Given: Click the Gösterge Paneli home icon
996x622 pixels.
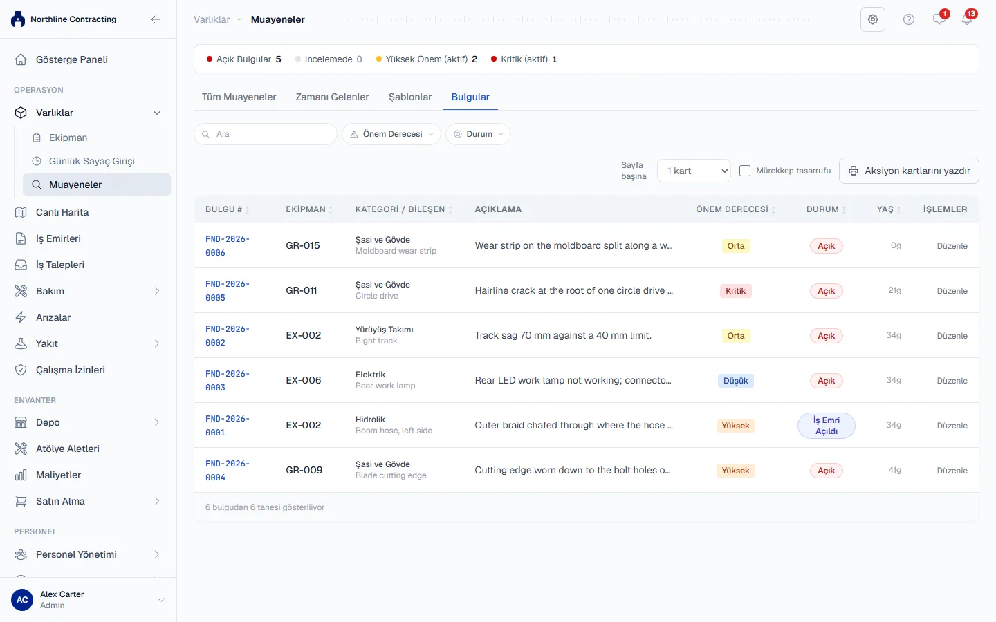Looking at the screenshot, I should [21, 59].
